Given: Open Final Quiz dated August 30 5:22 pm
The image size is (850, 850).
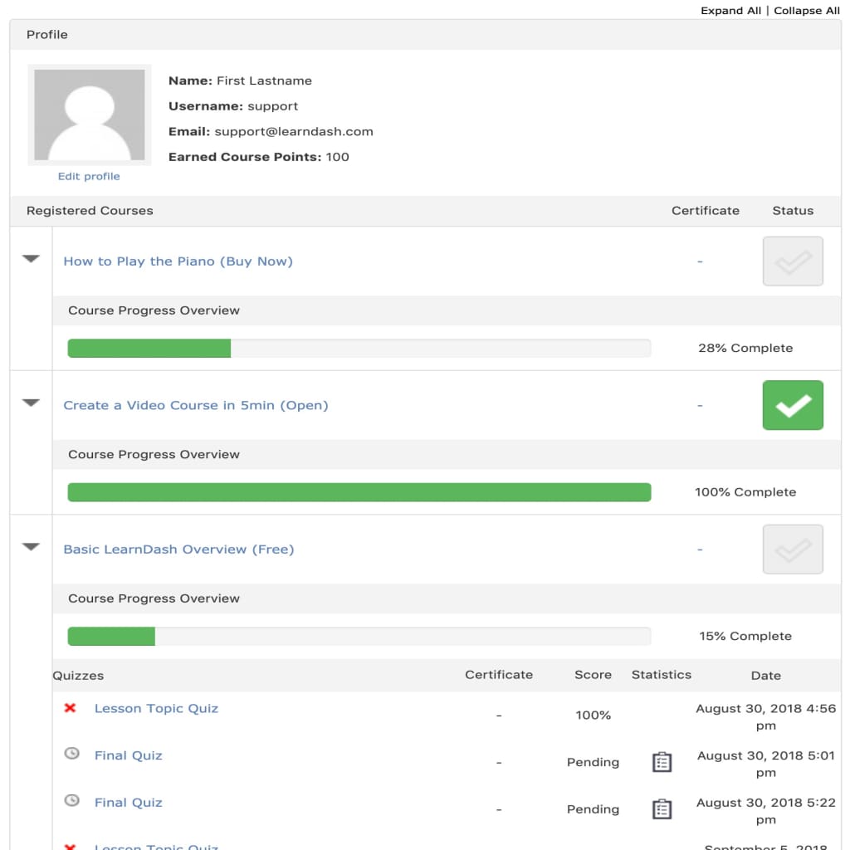Looking at the screenshot, I should [128, 803].
